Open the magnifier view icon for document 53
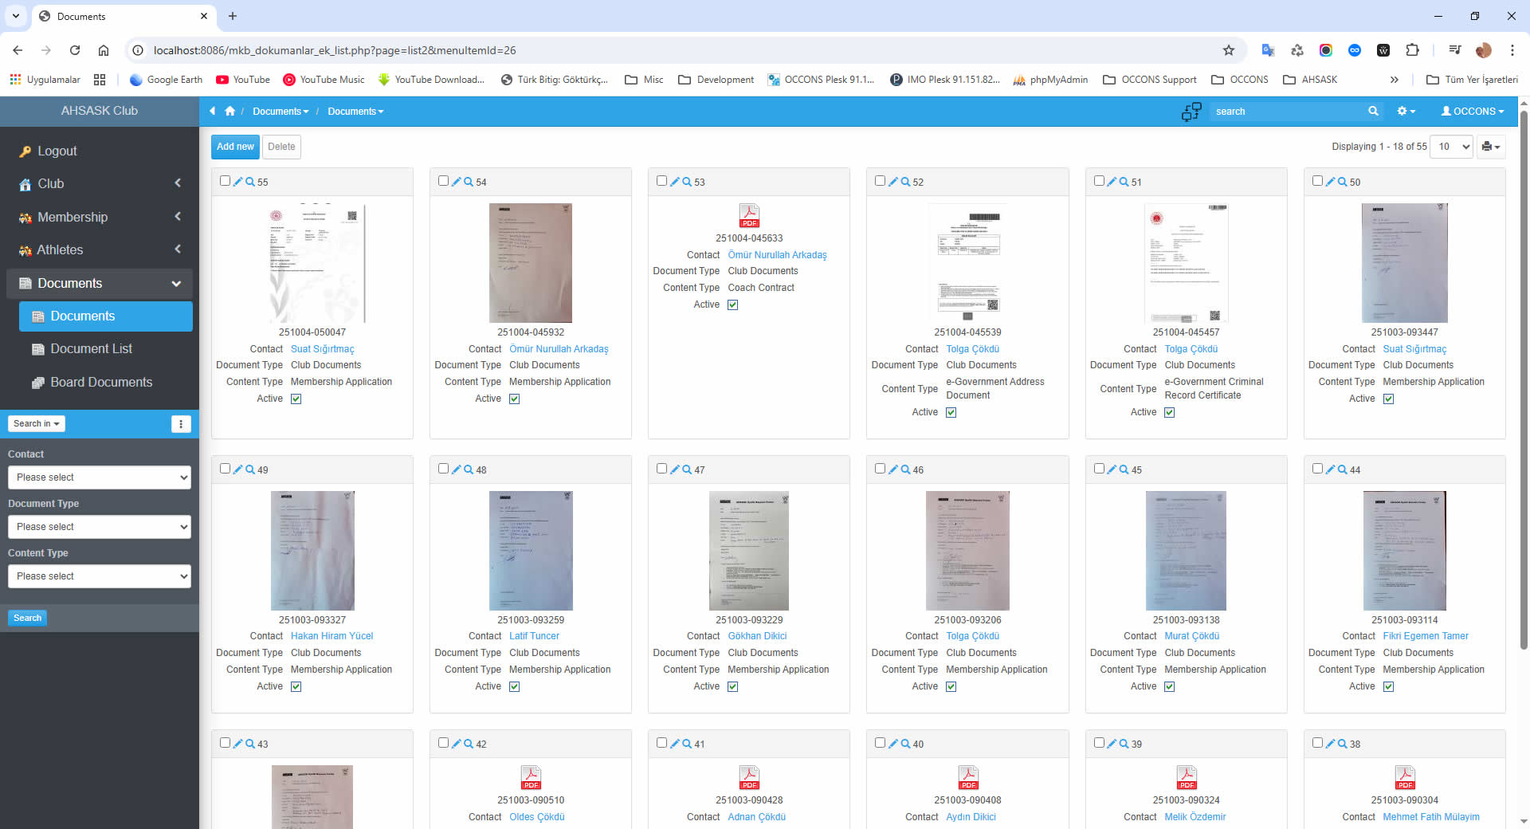This screenshot has width=1530, height=829. pos(686,182)
